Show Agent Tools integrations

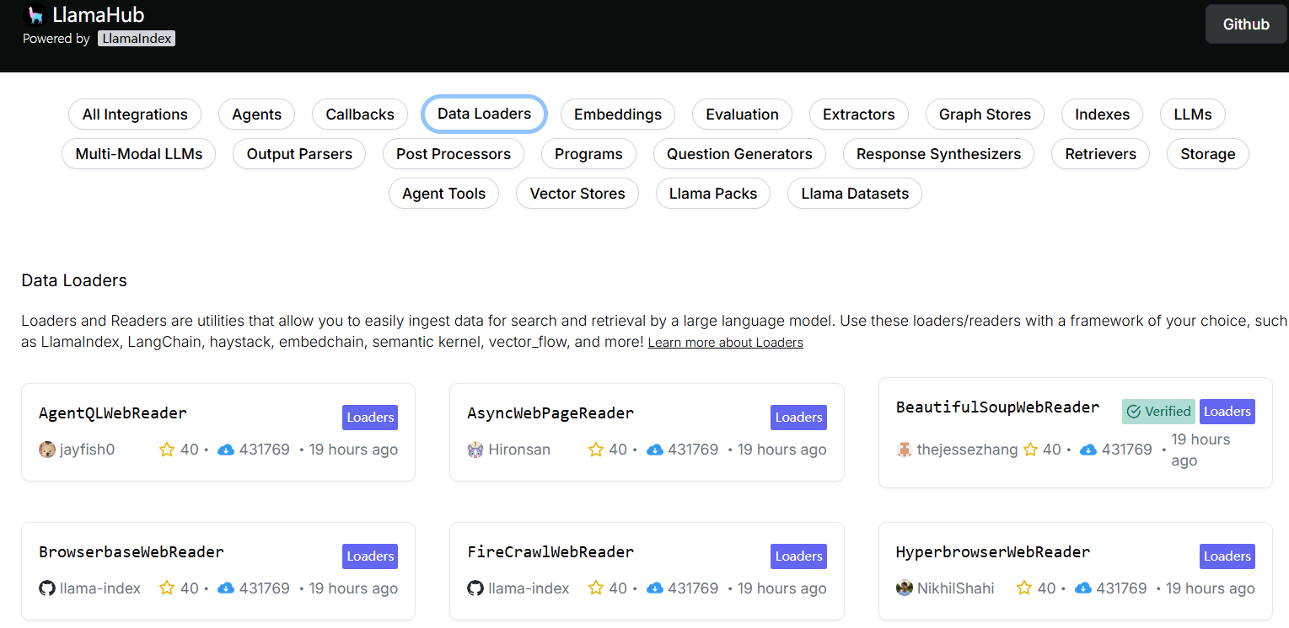[x=444, y=194]
